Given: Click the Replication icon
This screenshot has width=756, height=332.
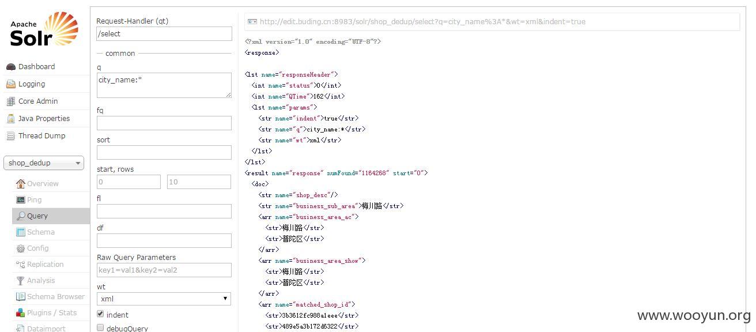Looking at the screenshot, I should 21,265.
